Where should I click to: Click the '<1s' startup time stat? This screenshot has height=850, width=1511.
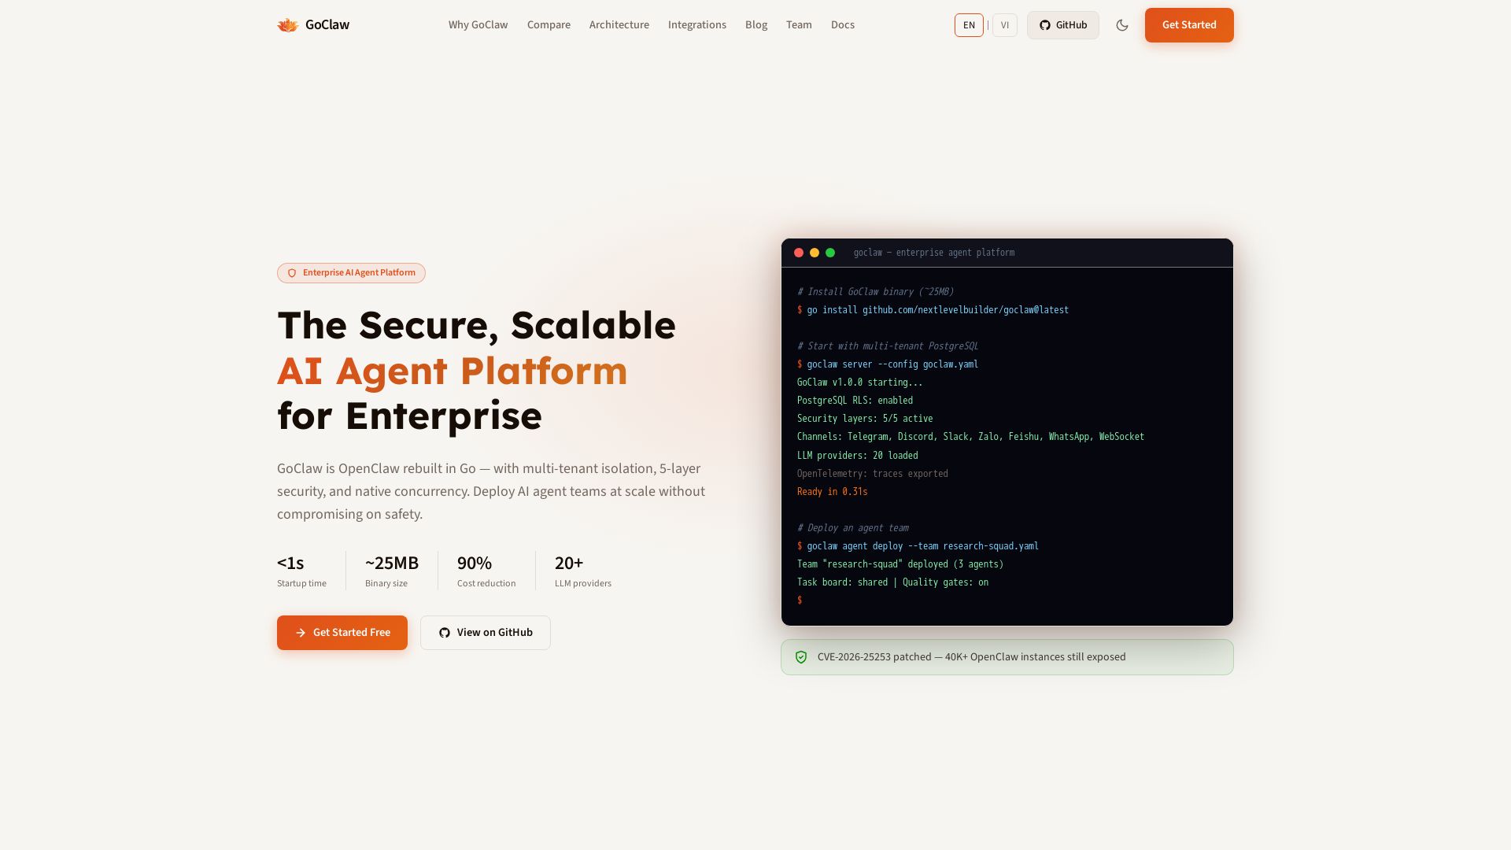[301, 571]
